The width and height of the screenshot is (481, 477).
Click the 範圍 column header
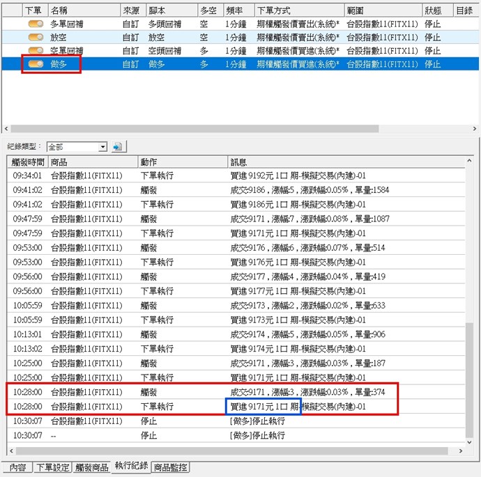point(383,10)
